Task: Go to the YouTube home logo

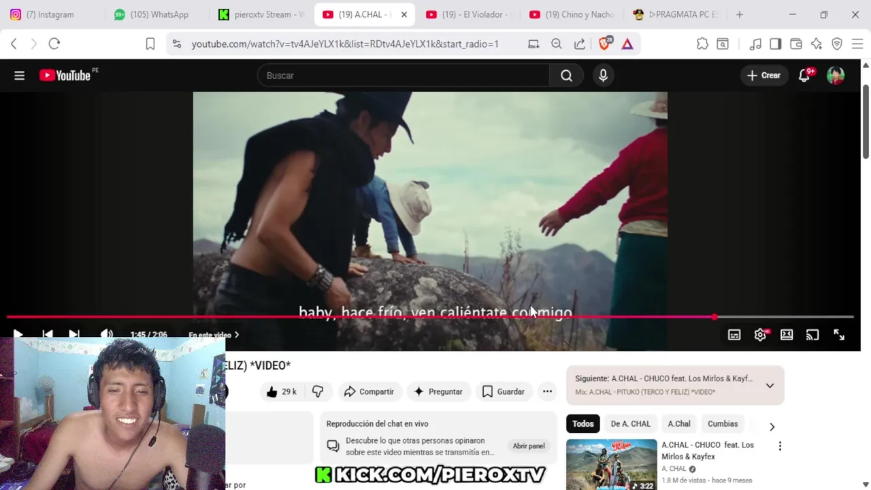Action: coord(65,76)
